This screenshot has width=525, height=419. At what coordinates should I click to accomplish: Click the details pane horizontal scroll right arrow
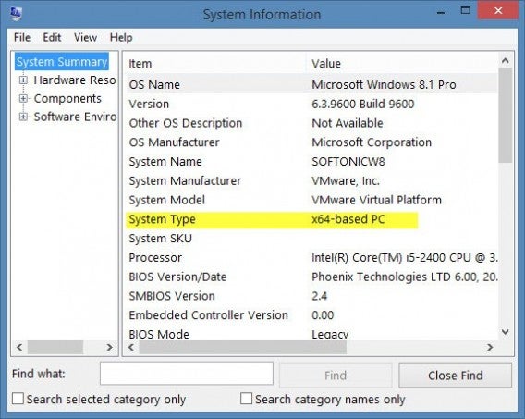pyautogui.click(x=490, y=347)
